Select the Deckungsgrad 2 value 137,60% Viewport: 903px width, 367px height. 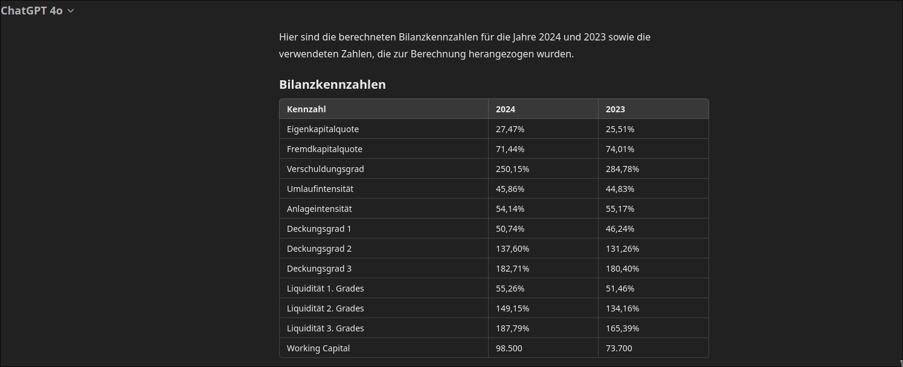point(512,248)
